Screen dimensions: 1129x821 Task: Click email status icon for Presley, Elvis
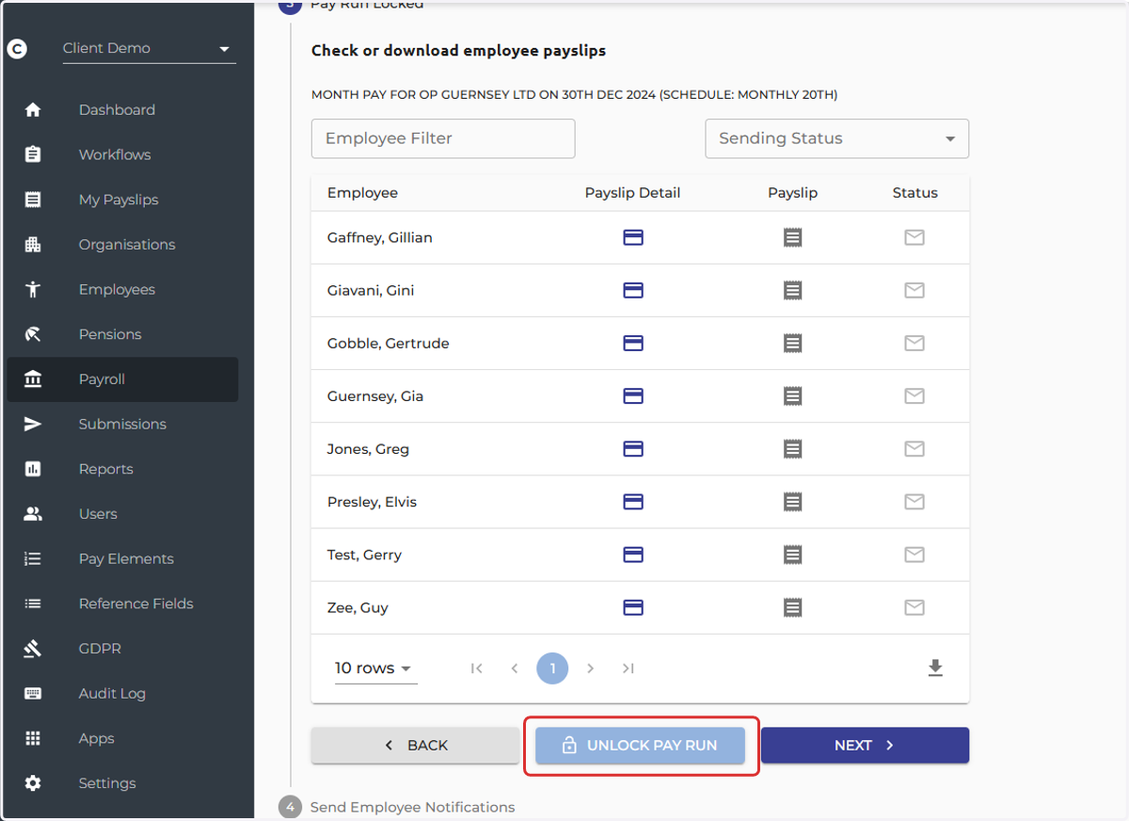(914, 502)
